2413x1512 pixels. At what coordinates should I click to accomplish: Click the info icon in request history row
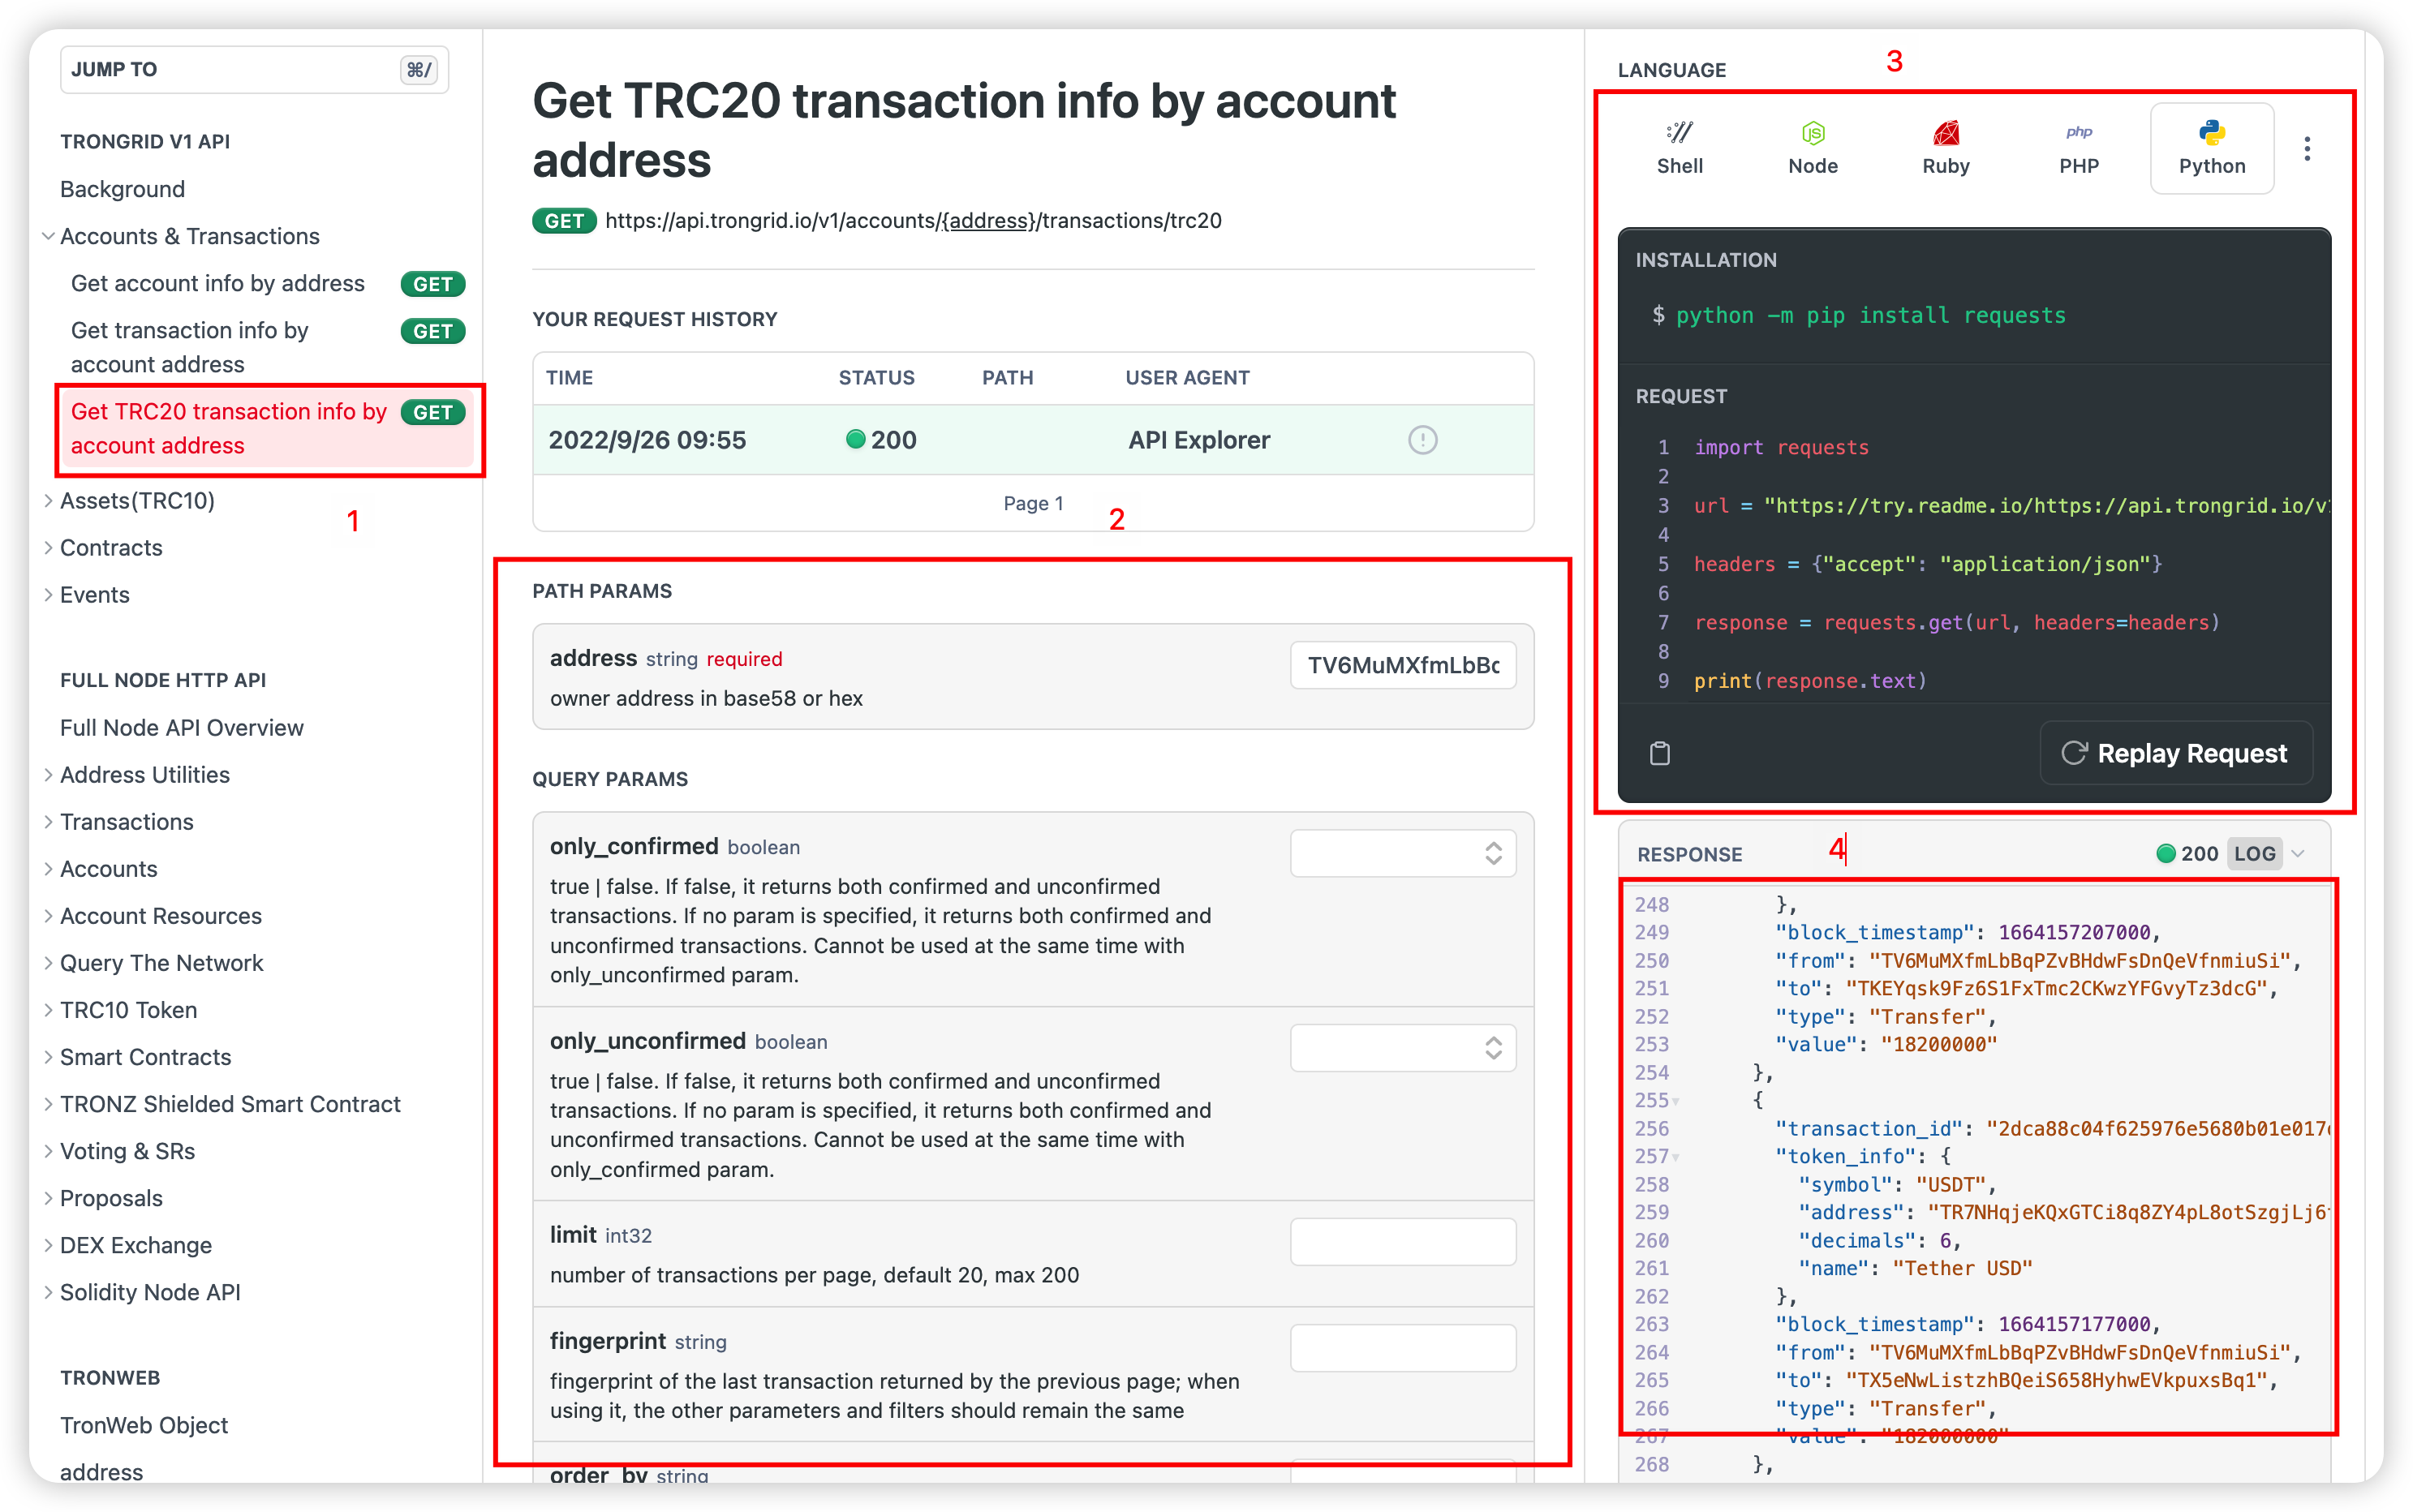point(1422,440)
